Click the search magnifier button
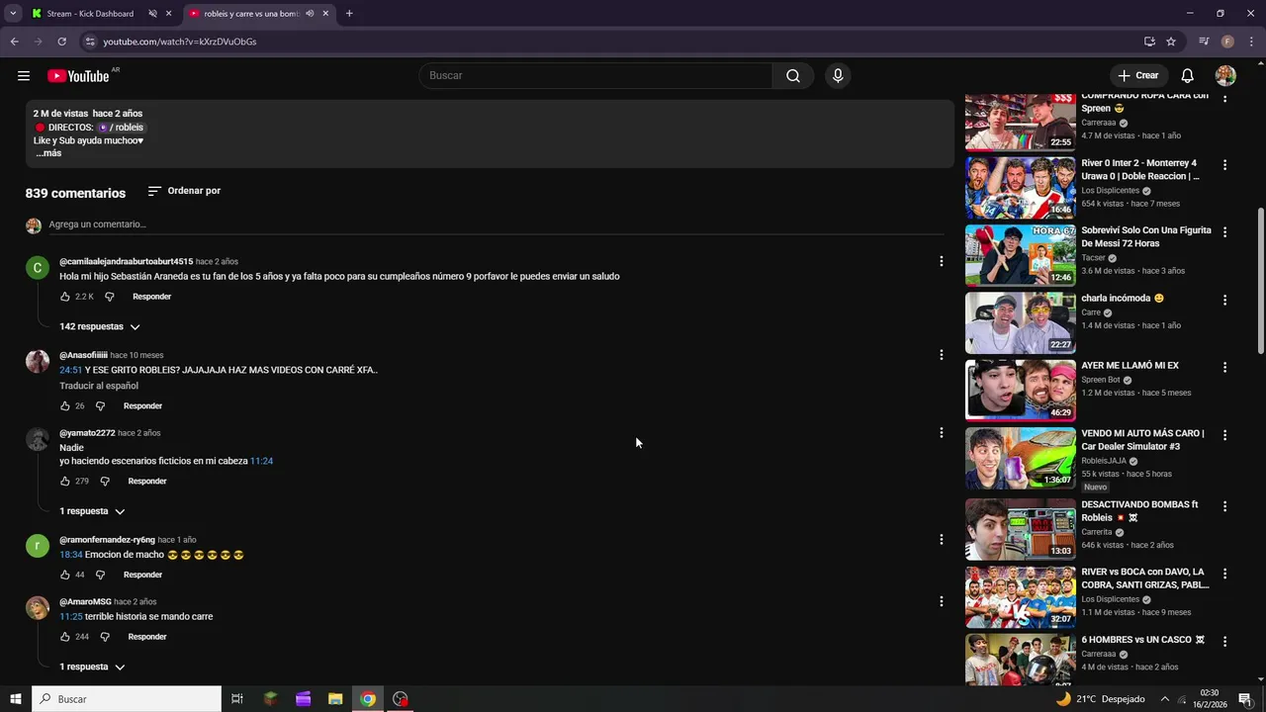The width and height of the screenshot is (1266, 712). point(793,76)
